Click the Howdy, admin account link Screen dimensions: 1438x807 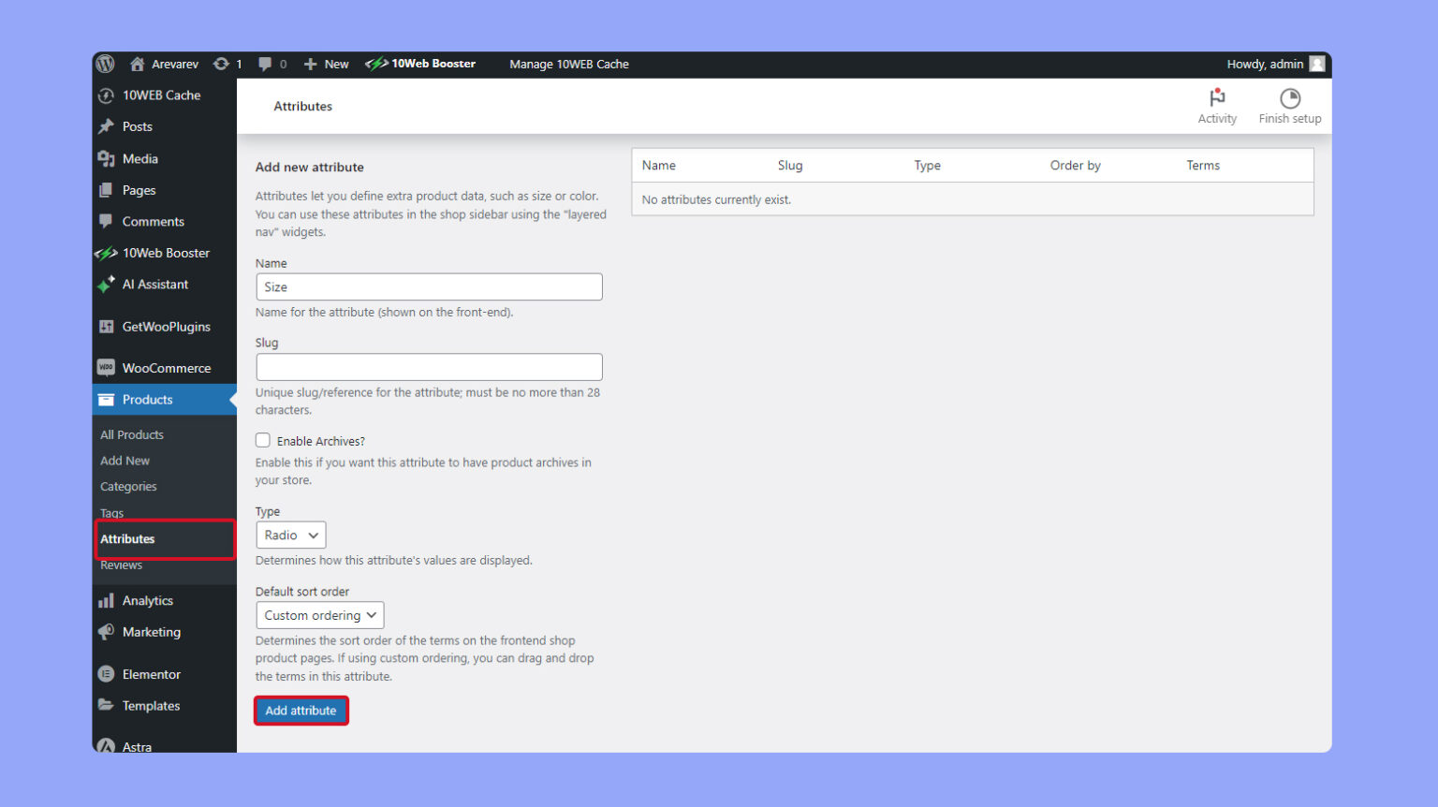coord(1266,64)
